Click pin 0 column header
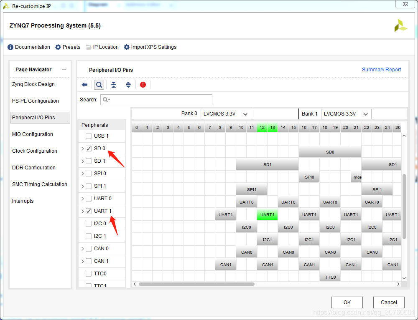418x320 pixels. pyautogui.click(x=137, y=128)
